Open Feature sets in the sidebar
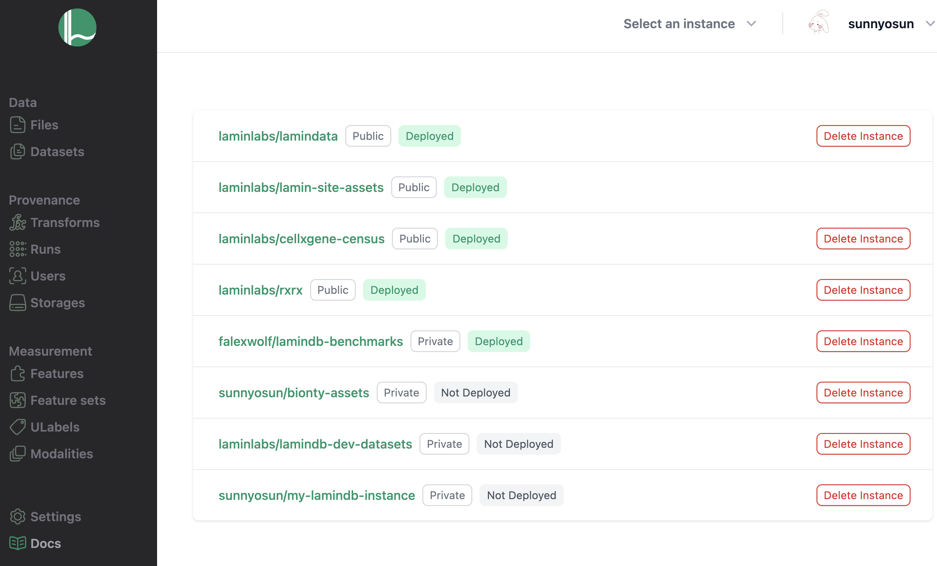 click(x=68, y=400)
